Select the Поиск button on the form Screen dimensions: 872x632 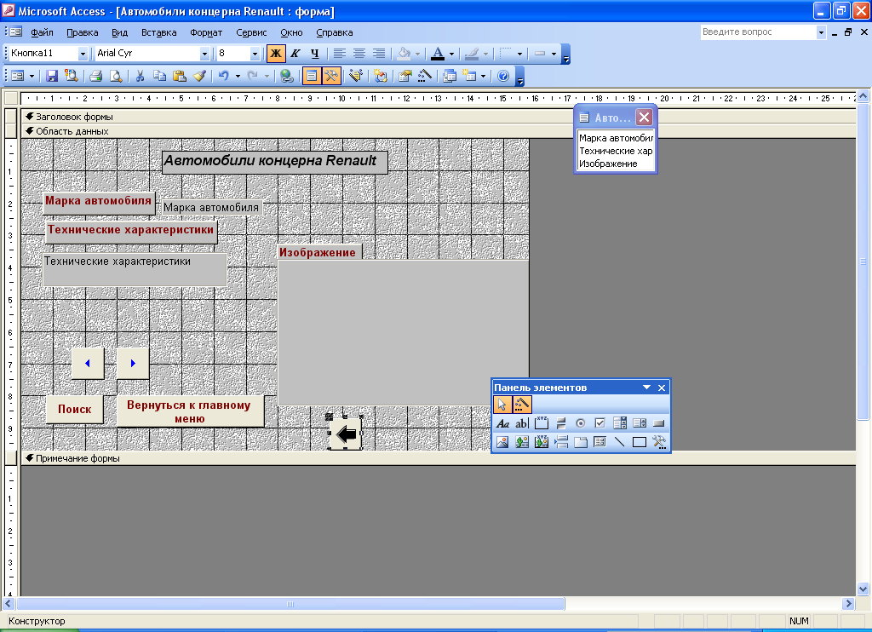click(75, 410)
